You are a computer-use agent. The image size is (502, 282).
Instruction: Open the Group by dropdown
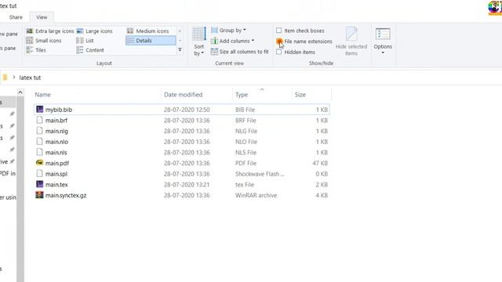click(228, 30)
